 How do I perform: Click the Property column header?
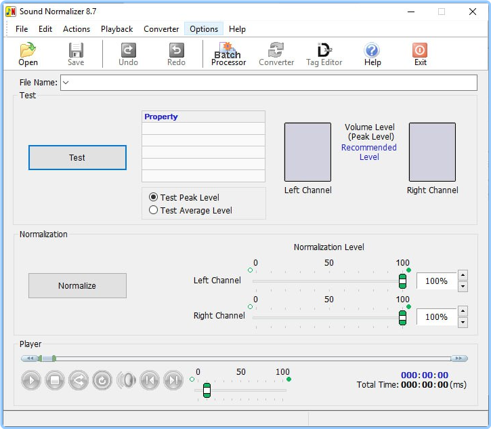(203, 117)
